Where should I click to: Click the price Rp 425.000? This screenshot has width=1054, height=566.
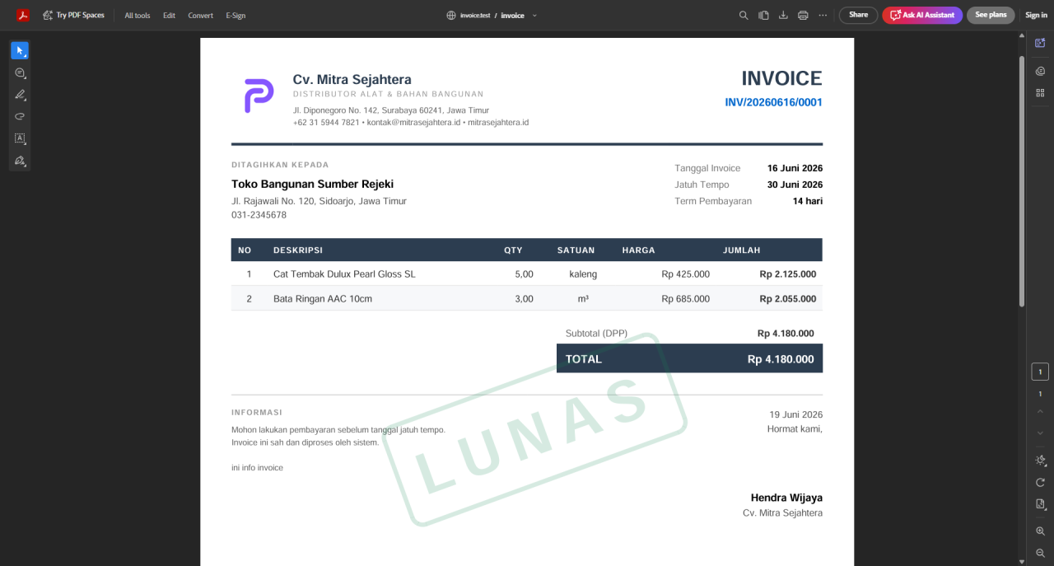pos(685,274)
